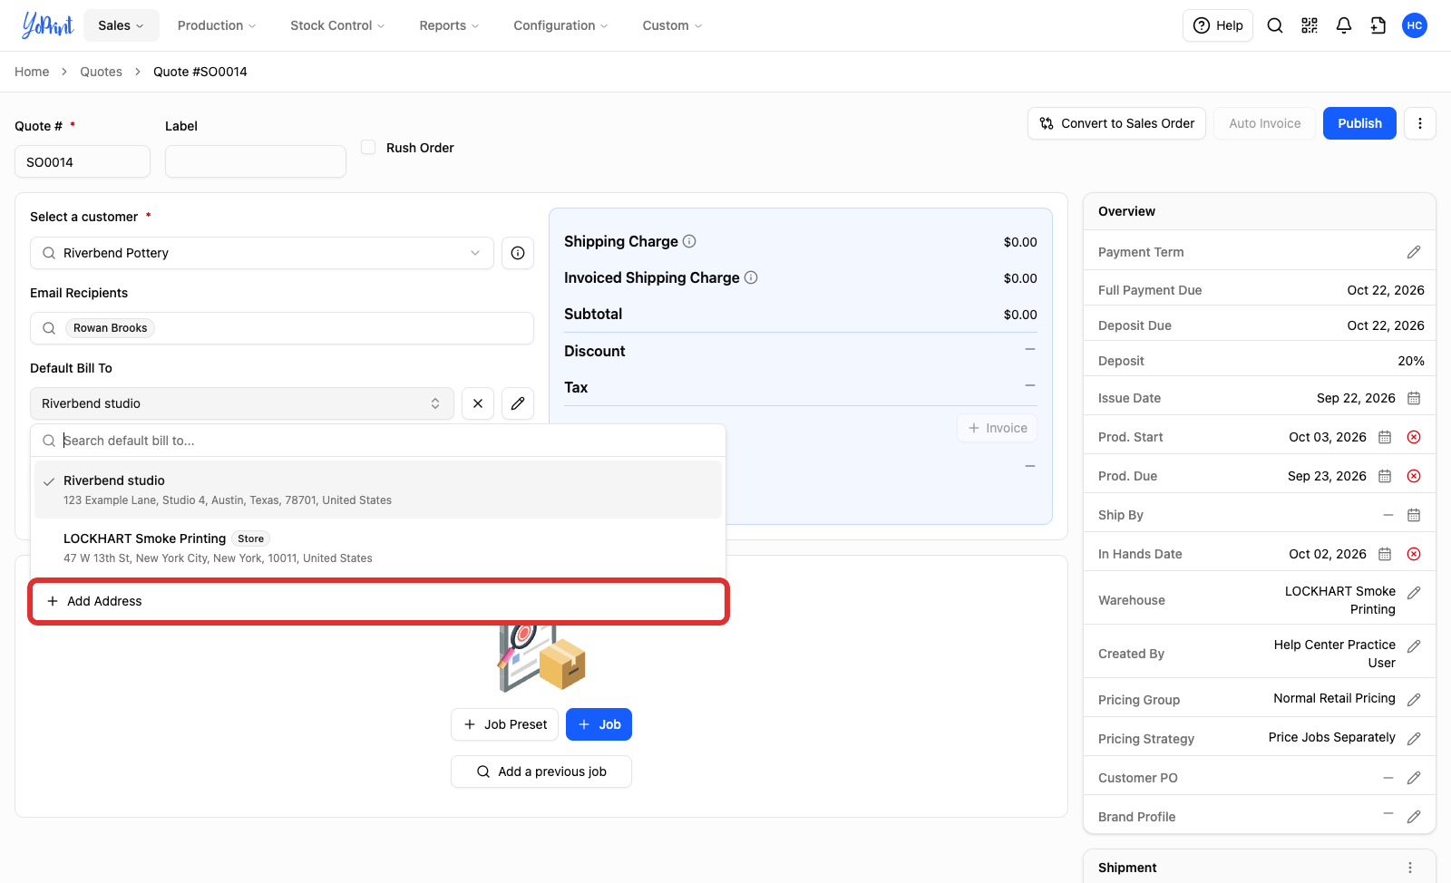This screenshot has width=1451, height=883.
Task: Toggle the Riverbend studio bill-to dropdown
Action: click(x=242, y=403)
